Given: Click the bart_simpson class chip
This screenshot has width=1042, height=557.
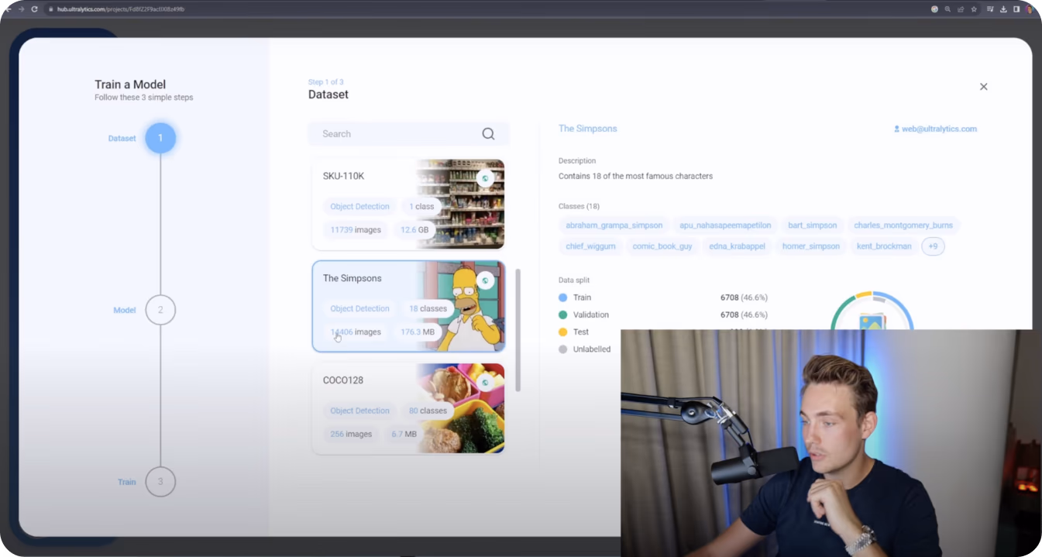Looking at the screenshot, I should pos(813,225).
